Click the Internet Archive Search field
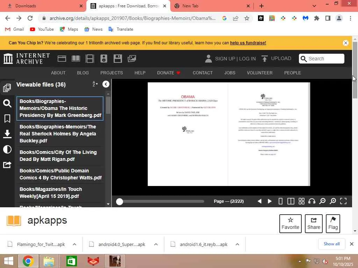Viewport: 358px width, 268px height. 322,59
